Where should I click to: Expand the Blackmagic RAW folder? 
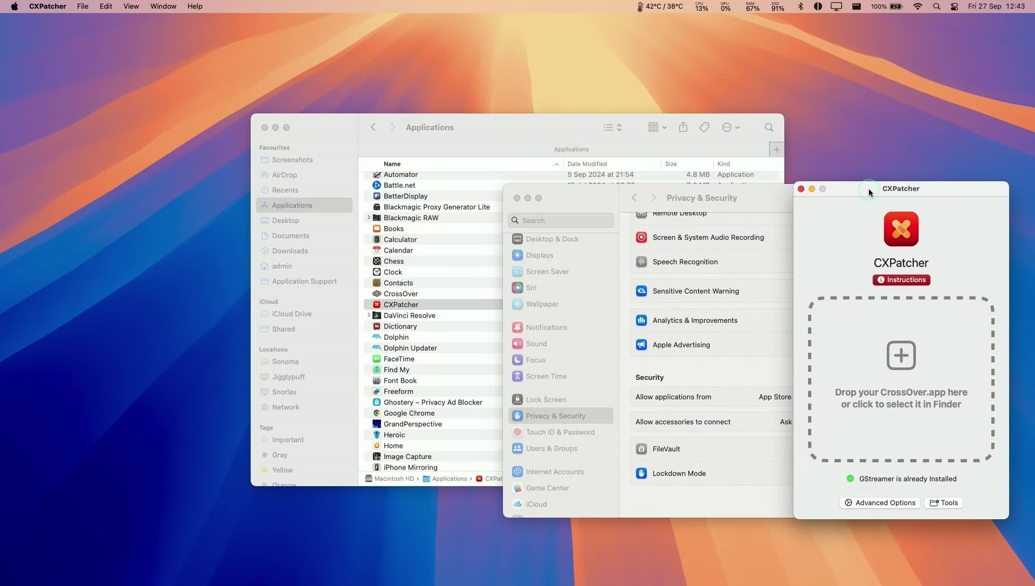(x=368, y=218)
